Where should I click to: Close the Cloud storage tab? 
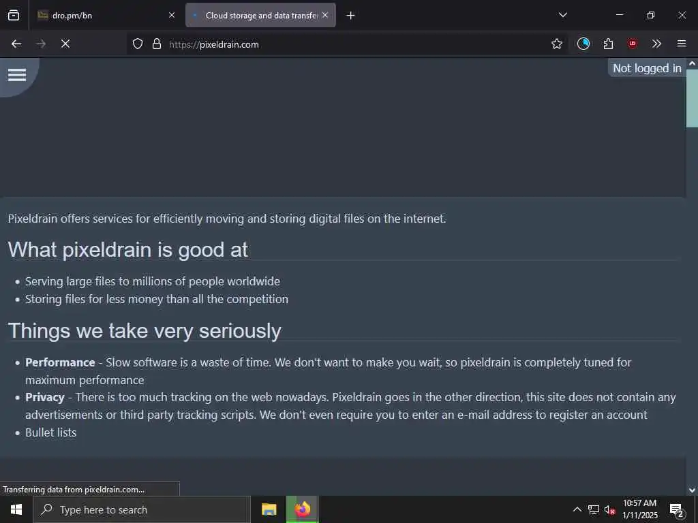pos(325,15)
